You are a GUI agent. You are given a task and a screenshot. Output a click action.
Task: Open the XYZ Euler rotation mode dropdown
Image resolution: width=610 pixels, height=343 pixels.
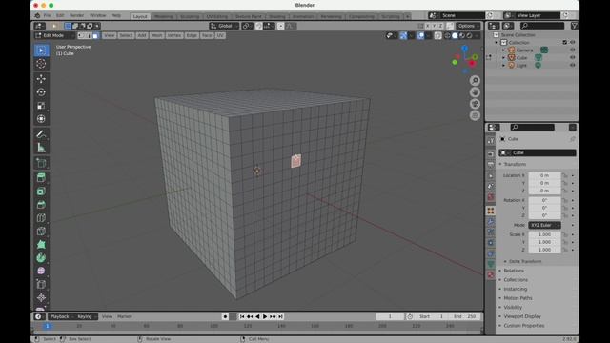click(x=544, y=225)
